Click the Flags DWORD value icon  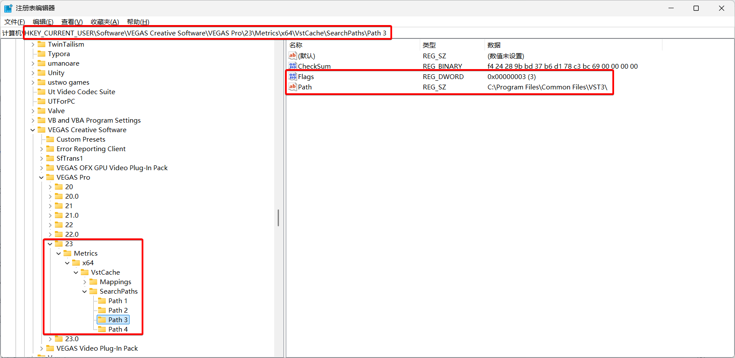tap(293, 76)
